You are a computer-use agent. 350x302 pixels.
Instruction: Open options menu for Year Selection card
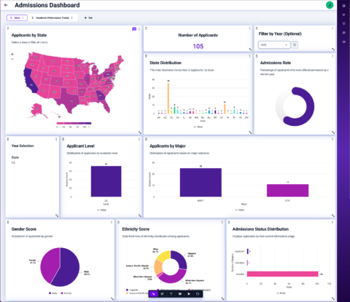click(56, 139)
